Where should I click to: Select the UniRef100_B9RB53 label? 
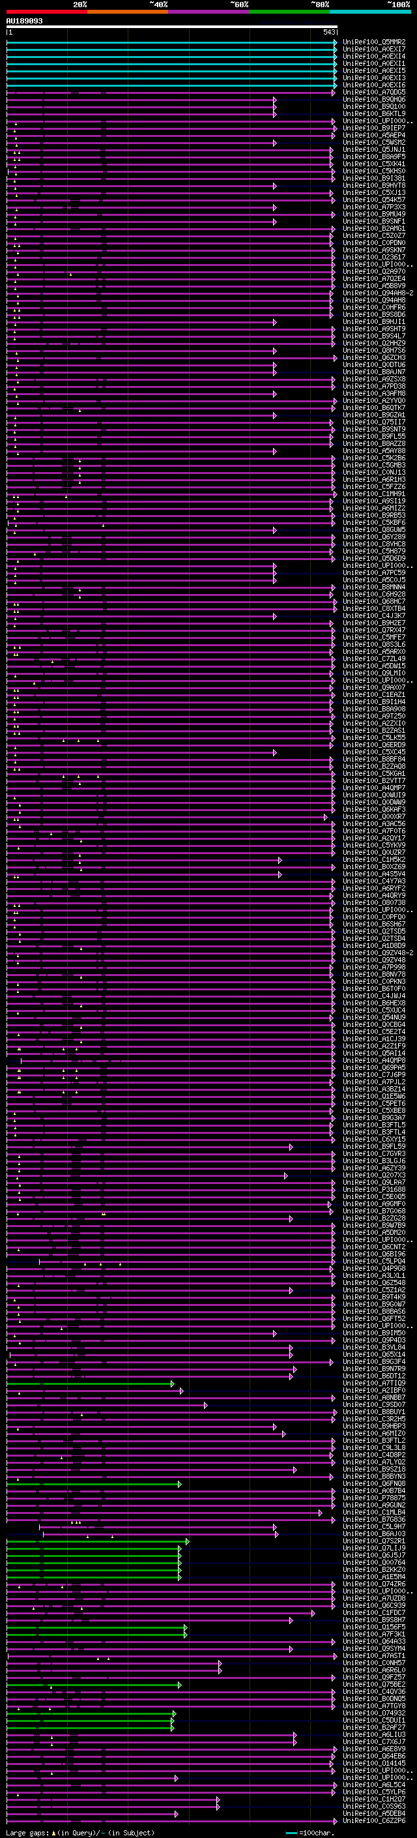click(374, 515)
